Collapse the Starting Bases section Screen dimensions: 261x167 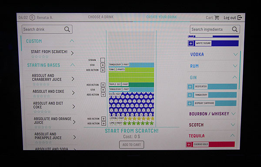72,65
